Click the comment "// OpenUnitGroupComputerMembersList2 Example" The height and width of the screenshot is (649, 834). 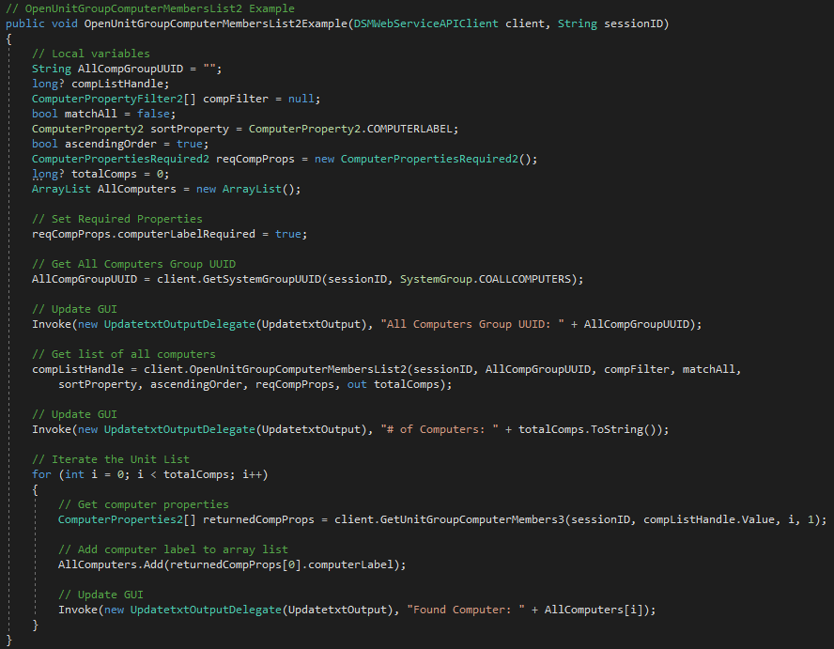(150, 8)
